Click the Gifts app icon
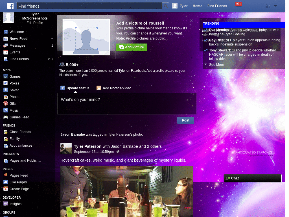 6,103
